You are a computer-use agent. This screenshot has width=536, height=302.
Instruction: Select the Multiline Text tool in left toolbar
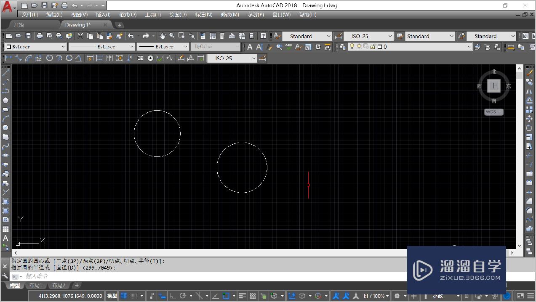5,238
